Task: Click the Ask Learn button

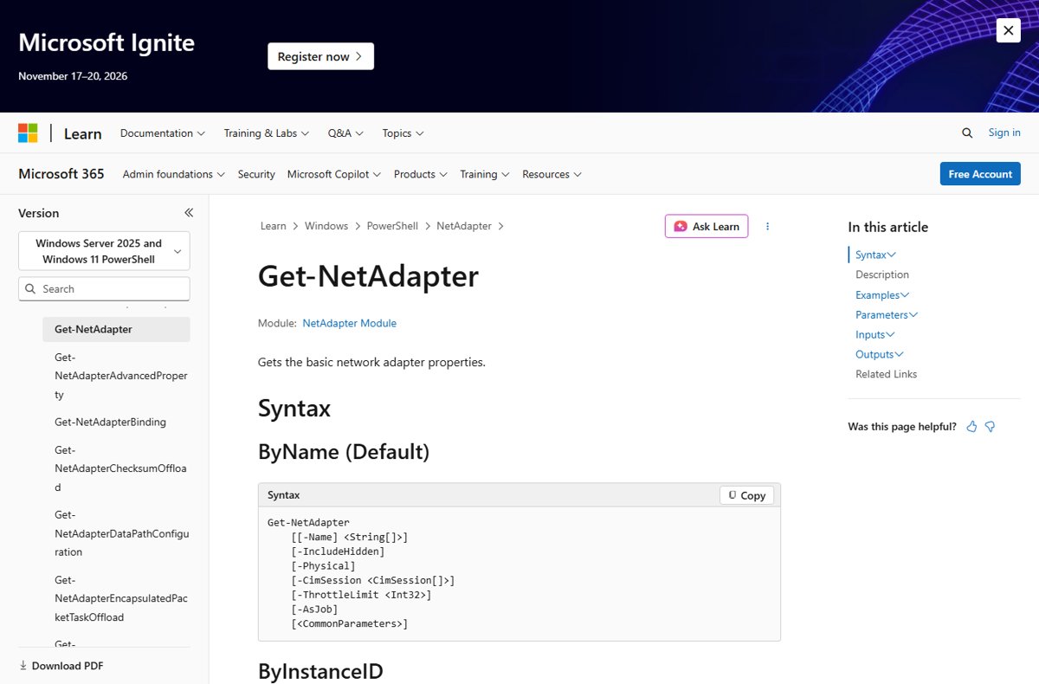Action: tap(707, 226)
